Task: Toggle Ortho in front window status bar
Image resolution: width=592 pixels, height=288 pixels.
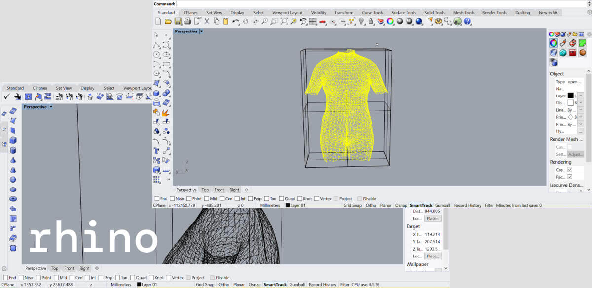Action: (x=371, y=205)
